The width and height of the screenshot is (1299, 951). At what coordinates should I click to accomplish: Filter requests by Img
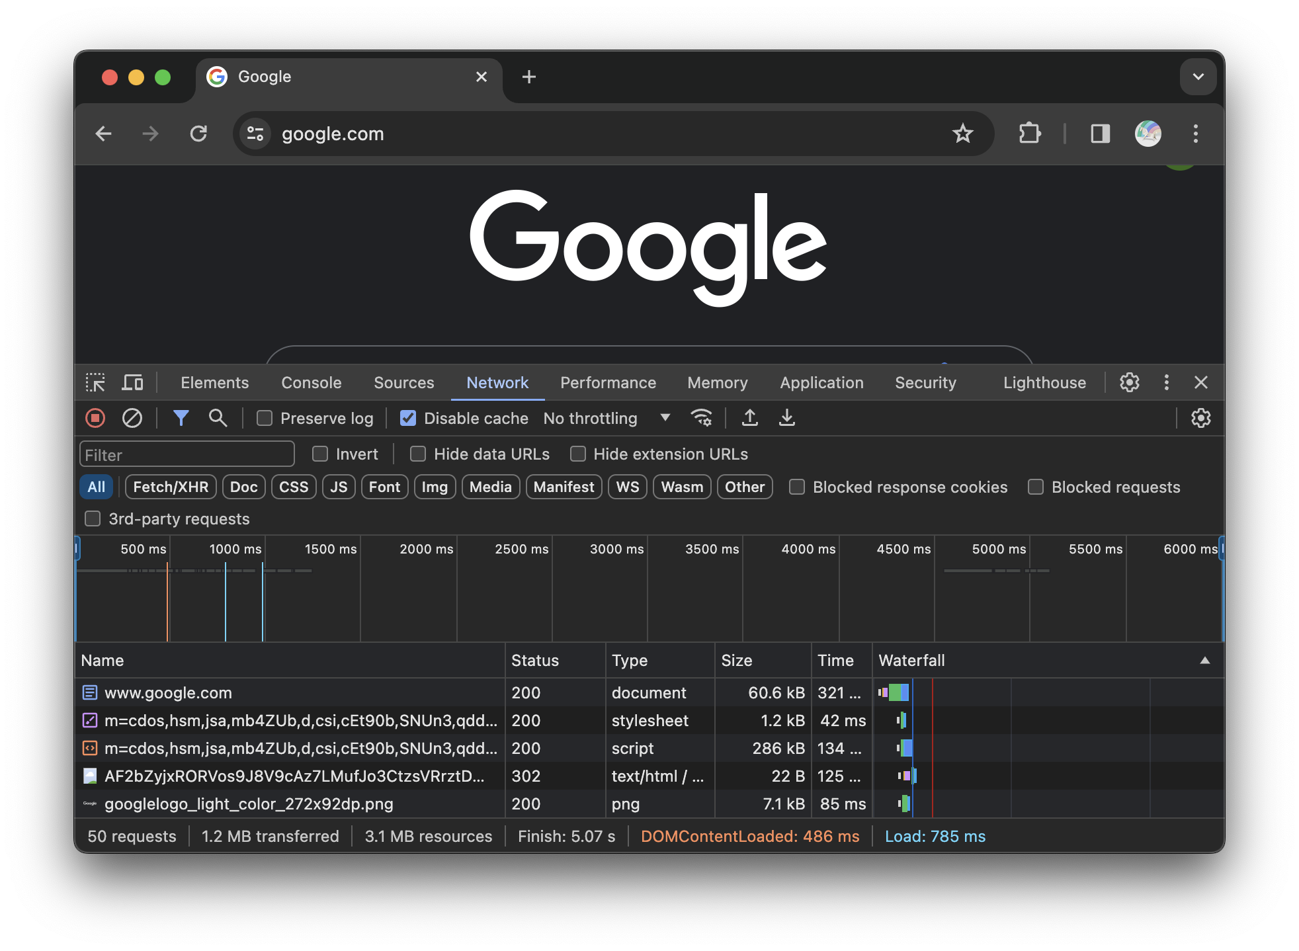[x=435, y=487]
